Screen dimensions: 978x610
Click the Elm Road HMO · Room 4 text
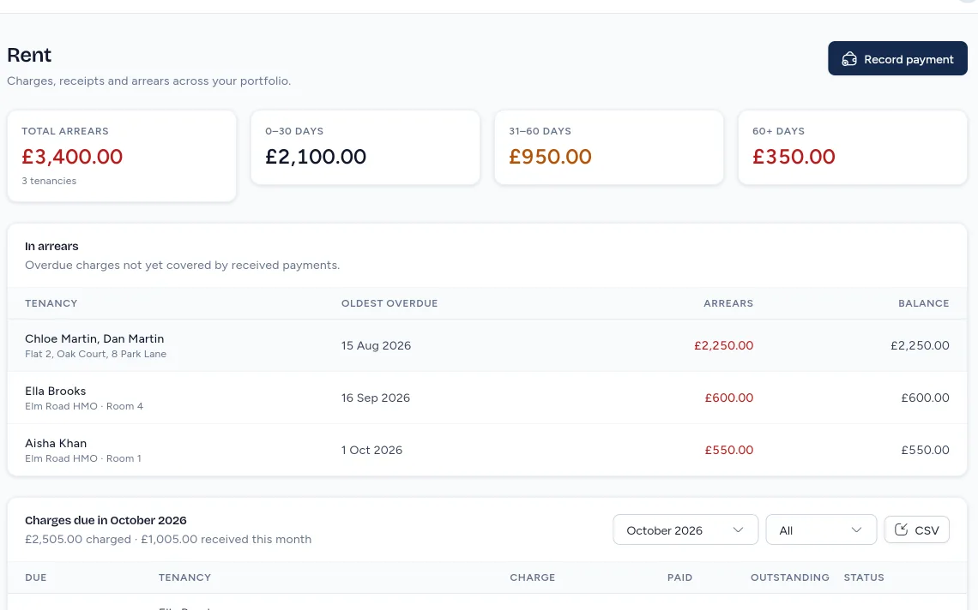coord(83,406)
